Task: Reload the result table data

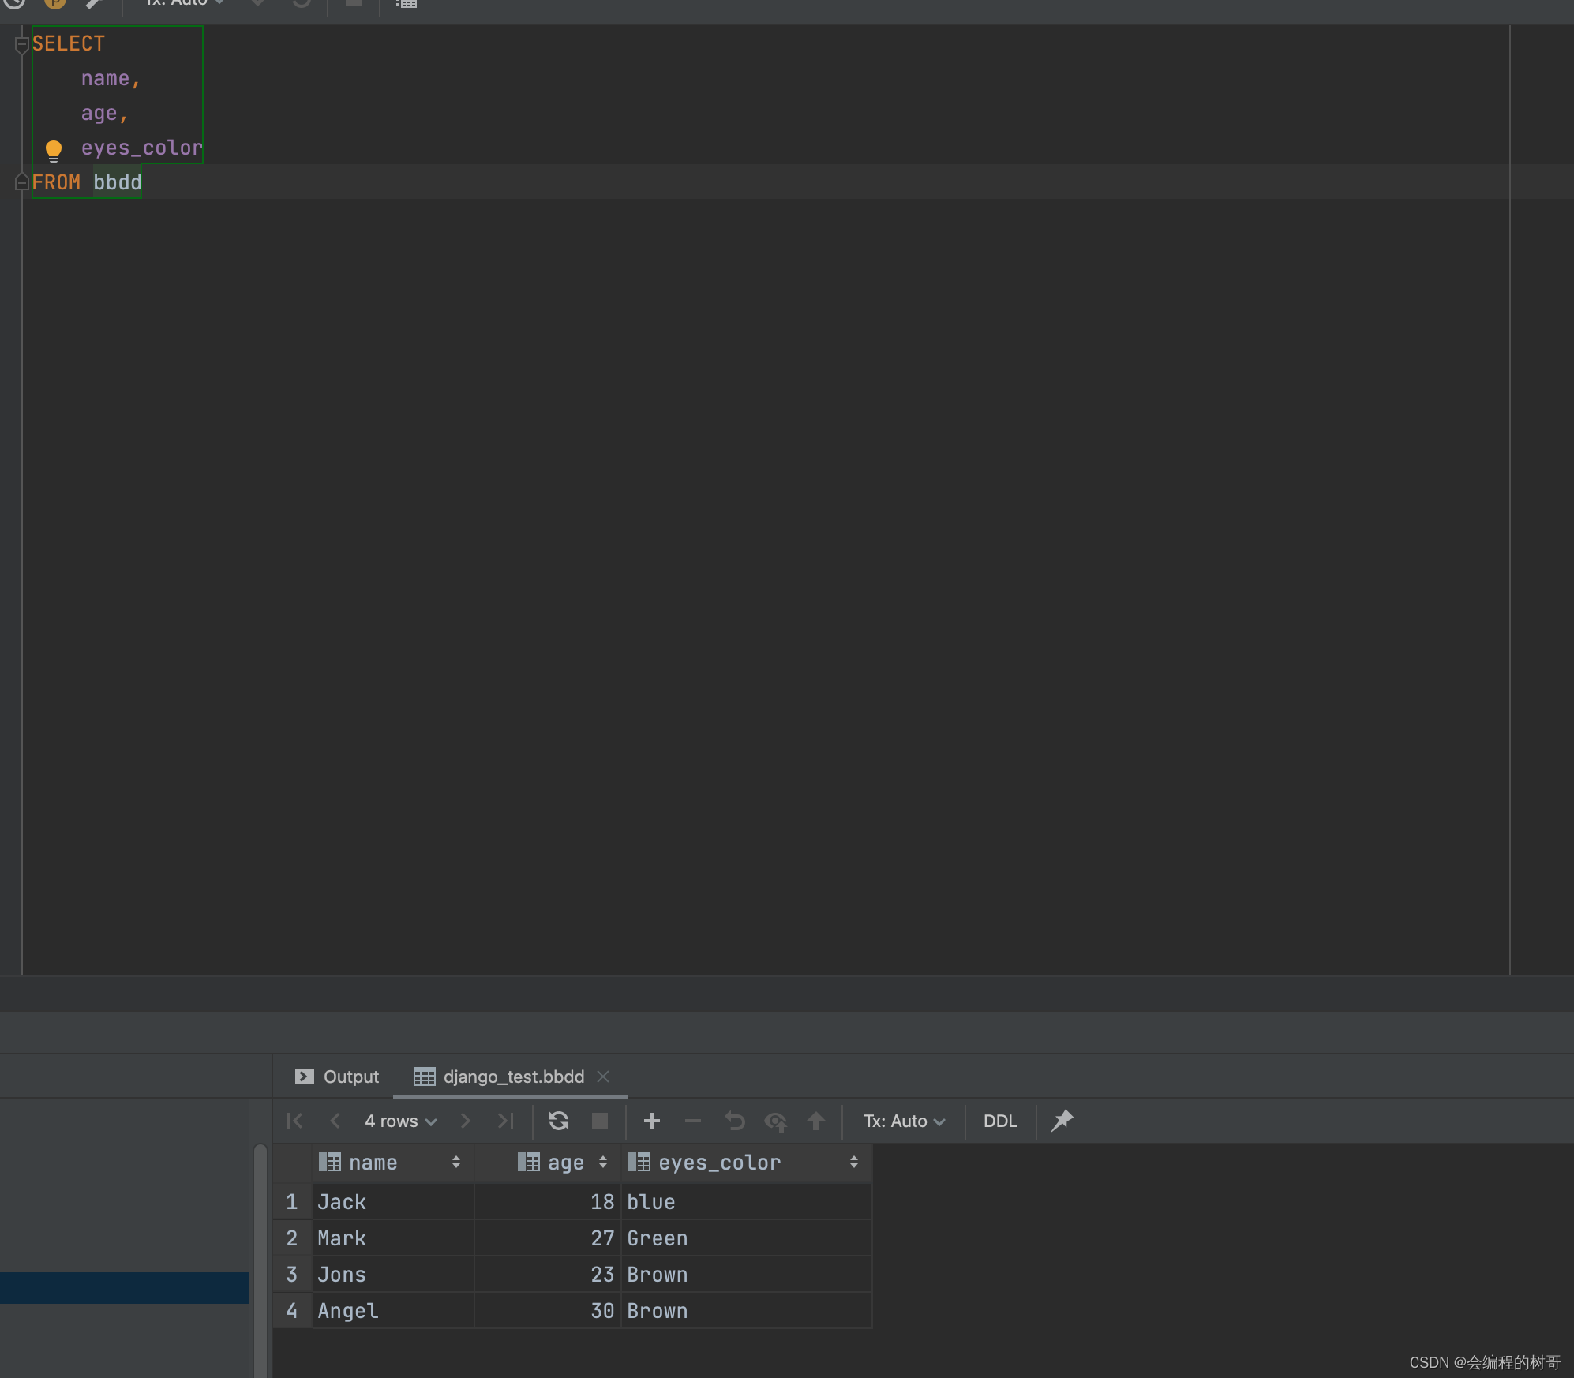Action: click(559, 1121)
